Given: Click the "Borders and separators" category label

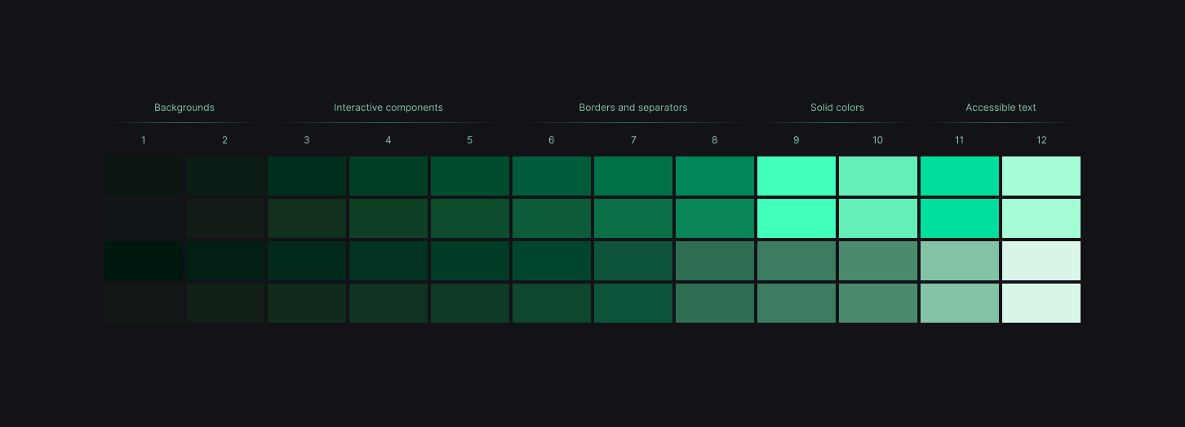Looking at the screenshot, I should 633,108.
